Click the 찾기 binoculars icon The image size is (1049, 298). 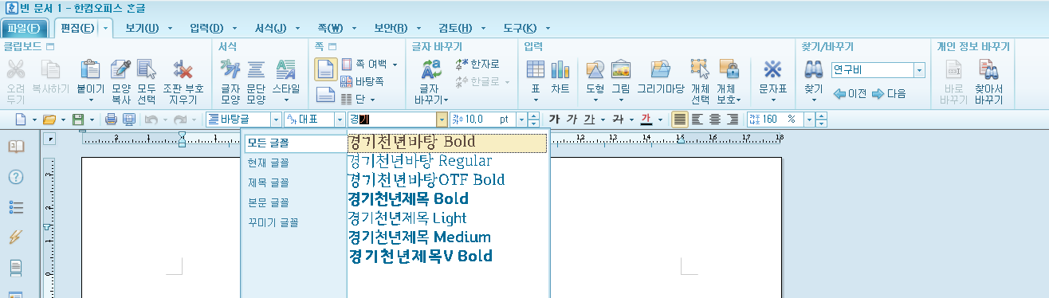pyautogui.click(x=813, y=70)
